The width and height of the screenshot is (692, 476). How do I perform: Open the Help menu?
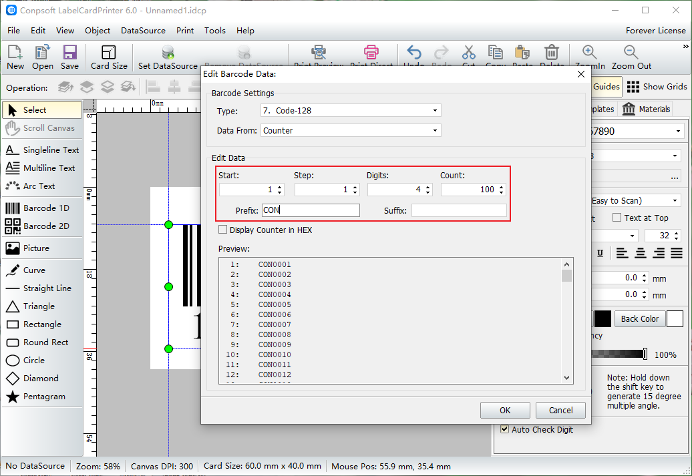[x=245, y=31]
